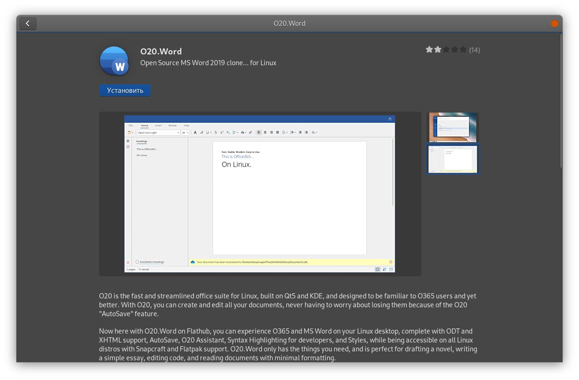This screenshot has height=380, width=579.
Task: Close the window with the orange button
Action: coord(554,23)
